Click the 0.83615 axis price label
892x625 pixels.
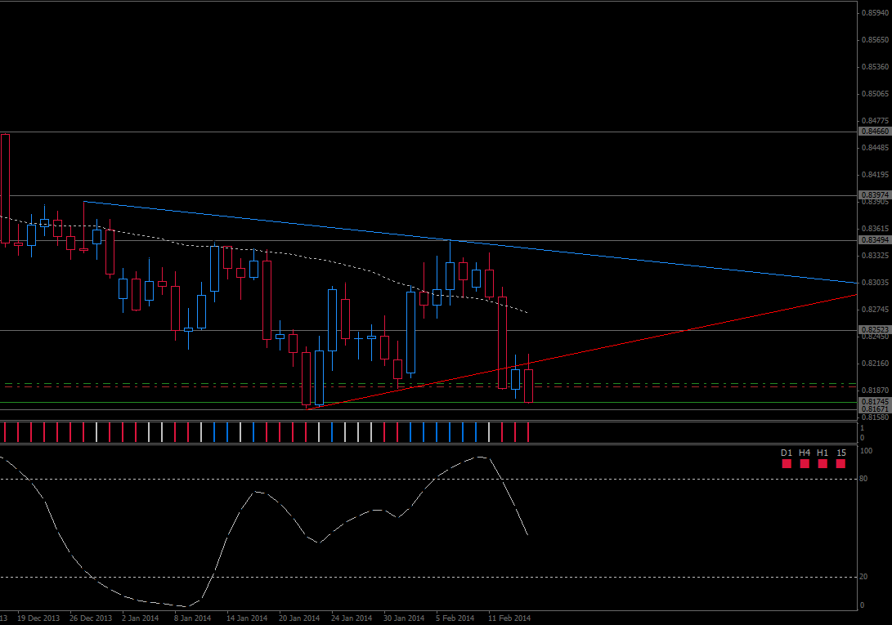(875, 229)
